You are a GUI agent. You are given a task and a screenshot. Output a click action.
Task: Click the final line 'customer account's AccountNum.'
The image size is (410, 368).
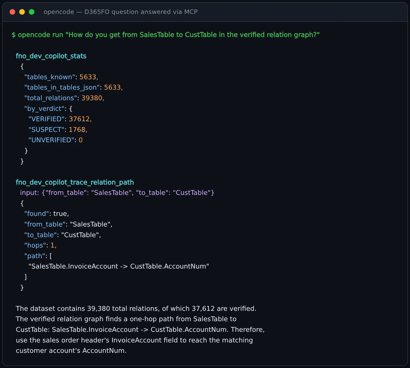71,351
